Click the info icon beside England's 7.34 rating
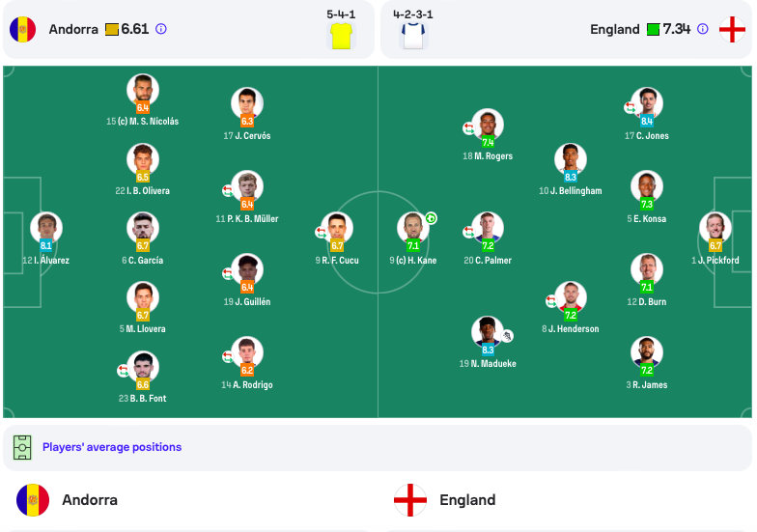This screenshot has width=757, height=532. click(703, 29)
